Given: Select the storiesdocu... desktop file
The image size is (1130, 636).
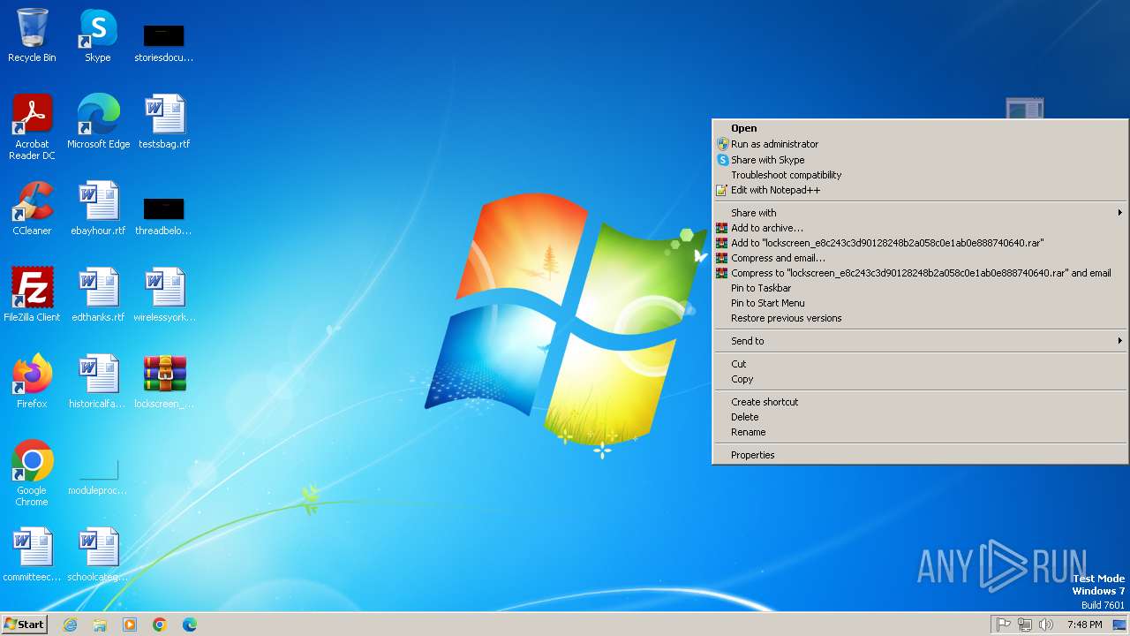Looking at the screenshot, I should click(x=164, y=42).
